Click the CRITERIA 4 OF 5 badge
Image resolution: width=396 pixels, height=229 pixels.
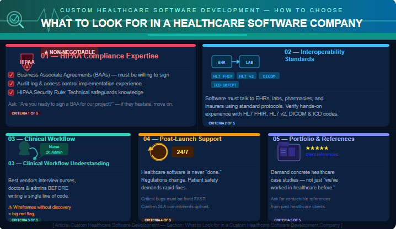[x=158, y=220]
